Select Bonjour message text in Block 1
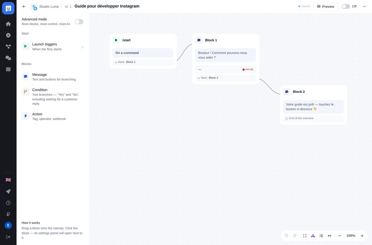Viewport: 372px width, 245px height. click(x=226, y=55)
